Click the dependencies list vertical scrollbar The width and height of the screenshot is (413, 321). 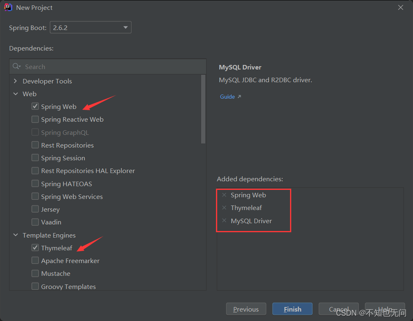pyautogui.click(x=203, y=109)
